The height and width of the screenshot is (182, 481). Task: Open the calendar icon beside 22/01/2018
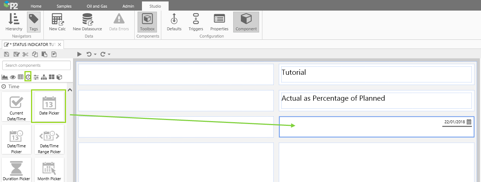(x=469, y=122)
